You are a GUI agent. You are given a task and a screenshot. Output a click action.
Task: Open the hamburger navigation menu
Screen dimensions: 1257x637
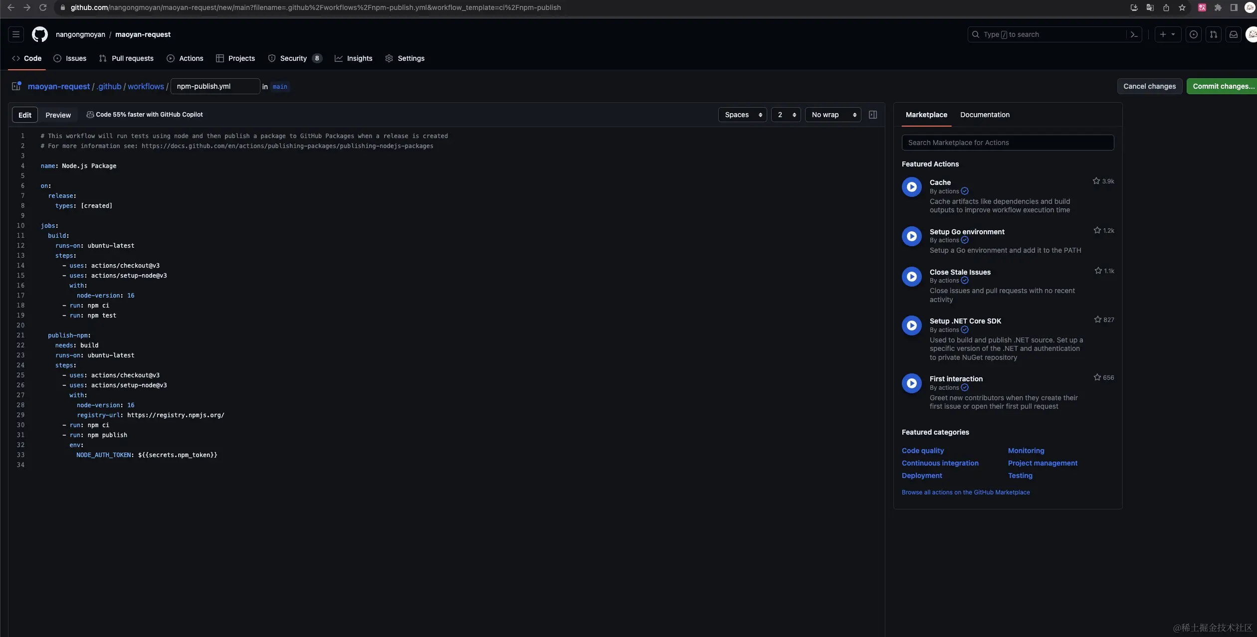tap(16, 34)
